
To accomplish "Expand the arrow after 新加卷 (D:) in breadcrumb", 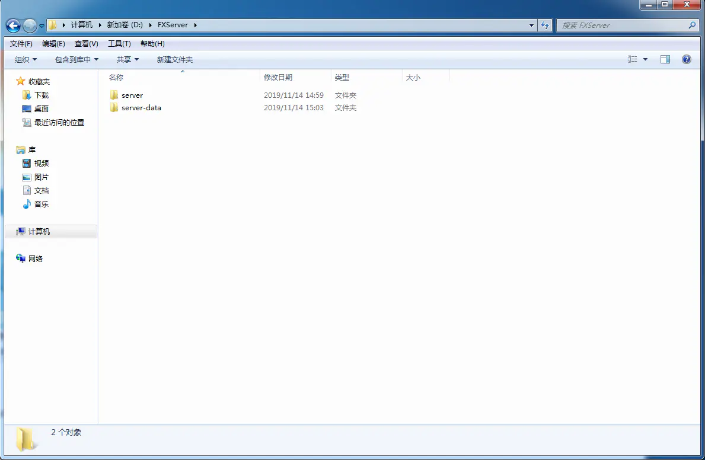I will click(x=150, y=25).
